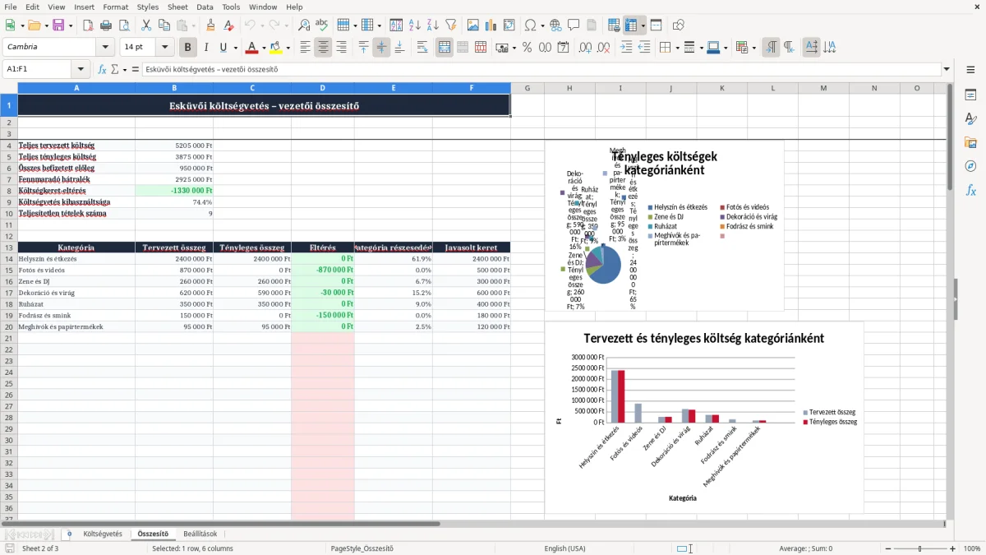
Task: Click Select Function sigma button
Action: (114, 70)
